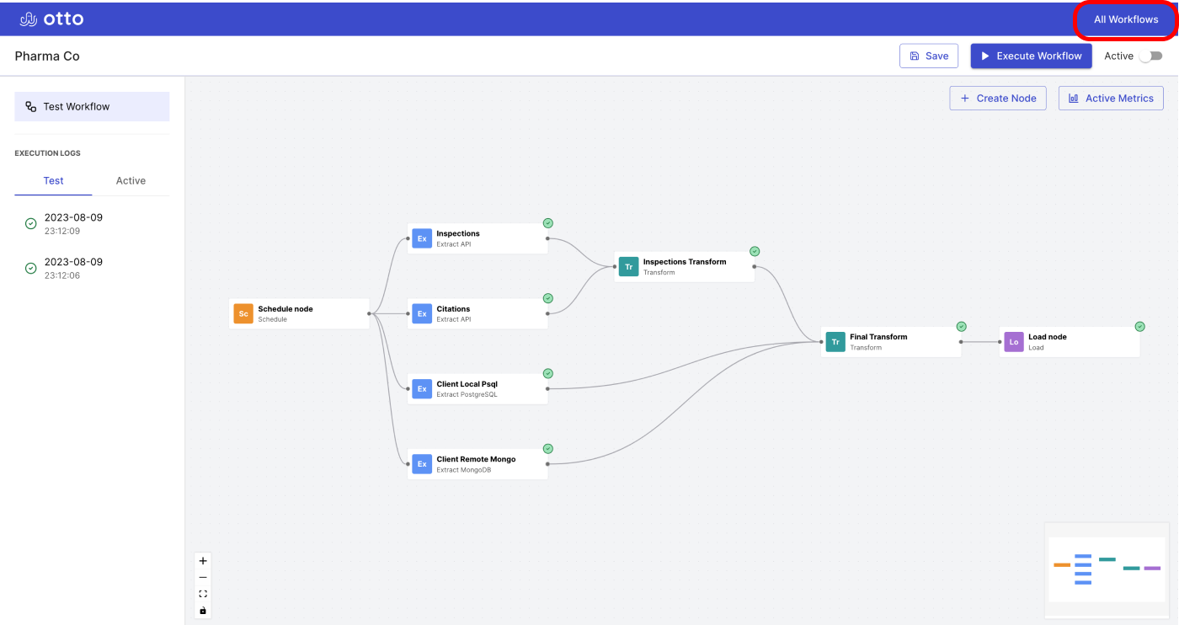Click Load node status checkmark

pos(1140,326)
